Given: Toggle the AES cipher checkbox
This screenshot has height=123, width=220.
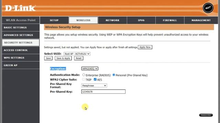Looking at the screenshot, I should coord(95,79).
